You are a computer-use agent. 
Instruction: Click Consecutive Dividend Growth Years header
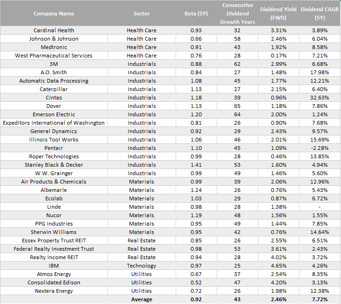click(x=237, y=14)
